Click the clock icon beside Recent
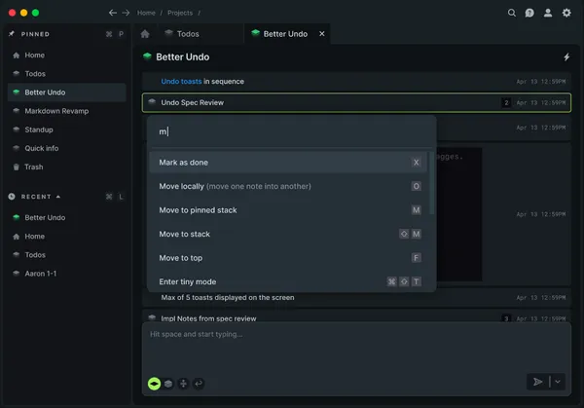584x408 pixels. tap(12, 197)
